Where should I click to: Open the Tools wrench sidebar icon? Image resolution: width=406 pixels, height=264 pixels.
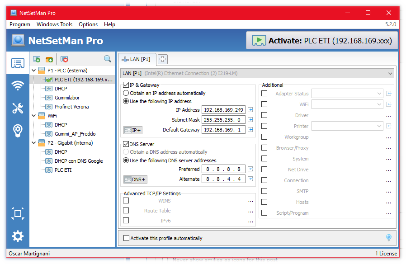(18, 108)
